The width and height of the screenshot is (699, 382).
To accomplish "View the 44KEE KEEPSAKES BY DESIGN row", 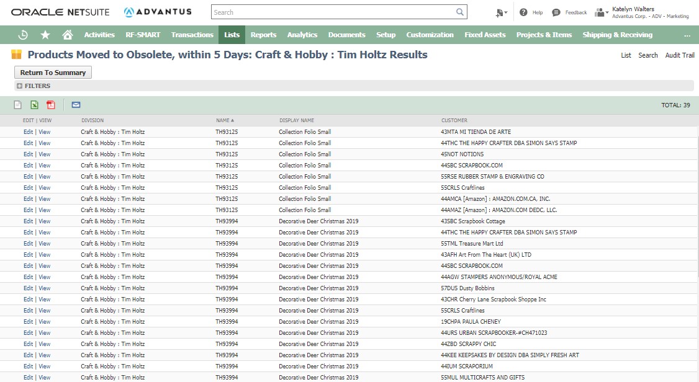I will (45, 355).
